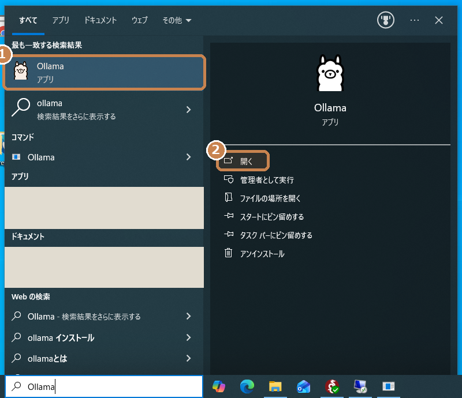Switch to the すべて tab
462x398 pixels.
point(28,20)
